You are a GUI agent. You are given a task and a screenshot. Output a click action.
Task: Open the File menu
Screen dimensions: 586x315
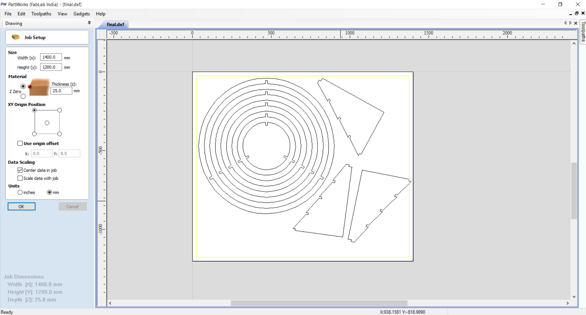8,14
